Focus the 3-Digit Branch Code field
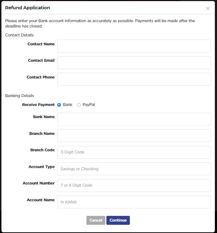This screenshot has height=233, width=217. (134, 152)
